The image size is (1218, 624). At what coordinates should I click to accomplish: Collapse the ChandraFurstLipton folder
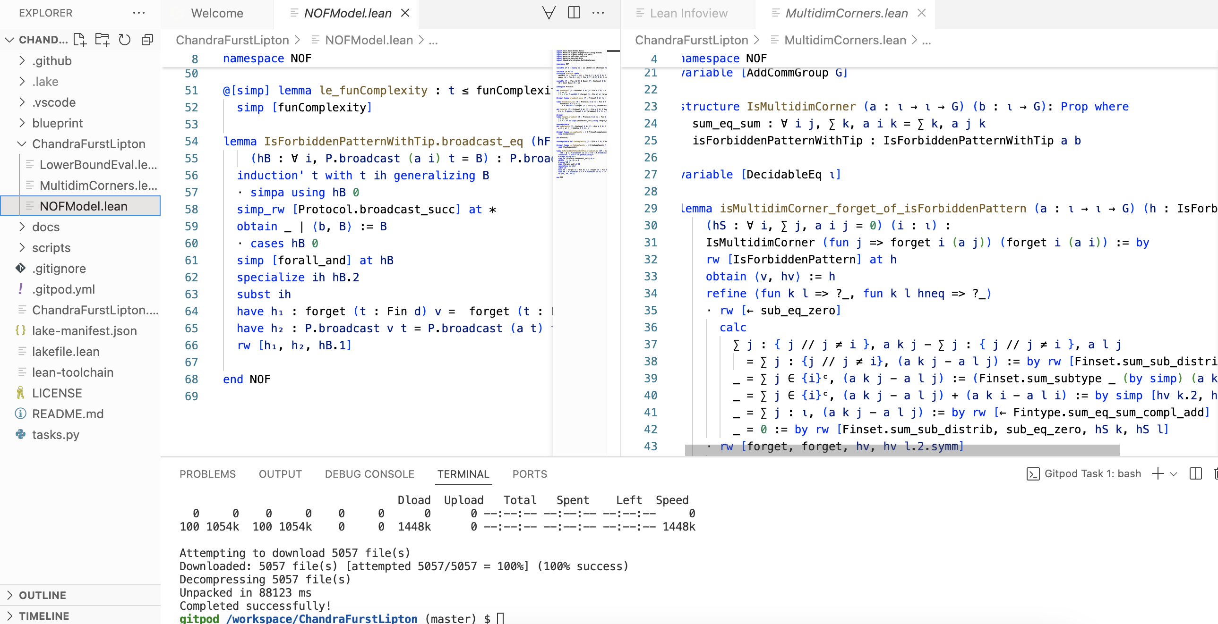(88, 143)
